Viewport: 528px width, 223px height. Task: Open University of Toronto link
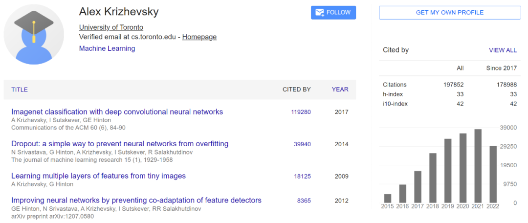point(111,27)
